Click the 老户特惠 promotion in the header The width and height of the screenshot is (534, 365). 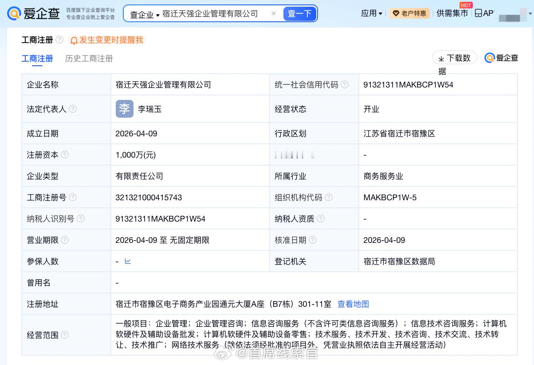[x=408, y=13]
